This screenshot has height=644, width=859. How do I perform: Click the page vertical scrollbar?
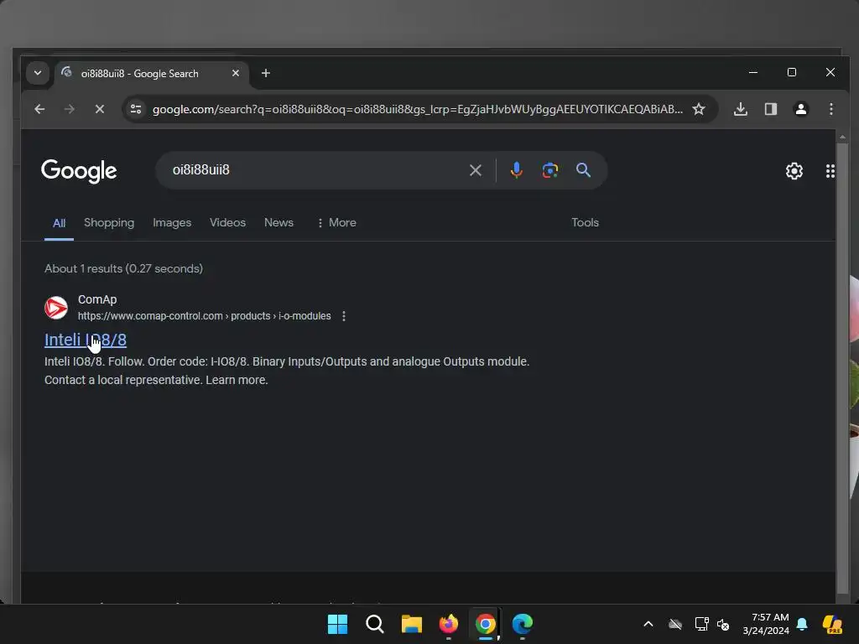tap(842, 368)
